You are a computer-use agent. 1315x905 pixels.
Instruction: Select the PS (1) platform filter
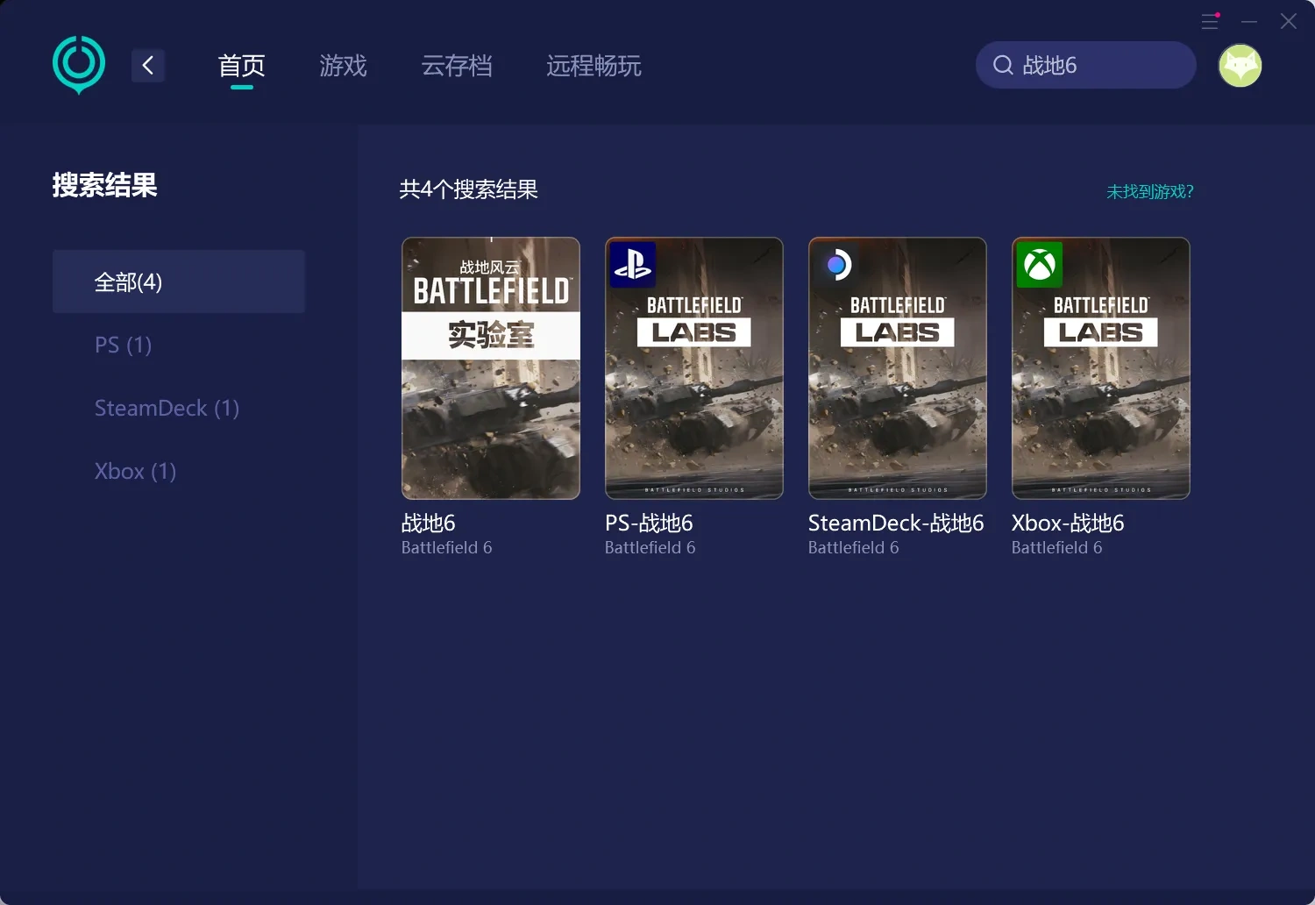tap(123, 345)
